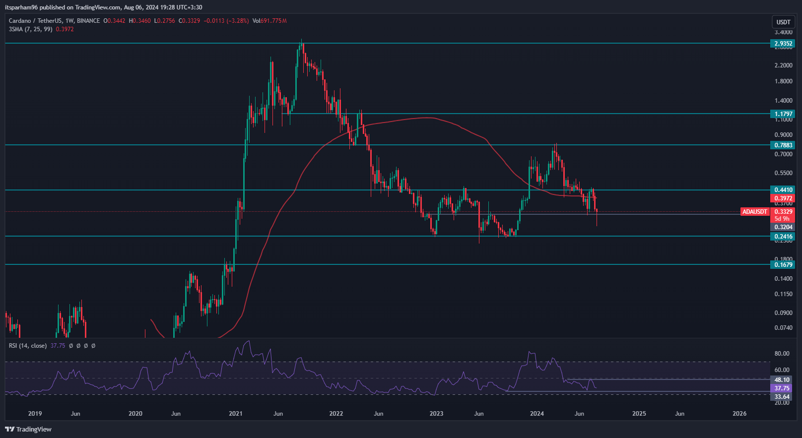Click the 0.3972 value beside 3SMA legend
802x438 pixels.
pos(65,29)
